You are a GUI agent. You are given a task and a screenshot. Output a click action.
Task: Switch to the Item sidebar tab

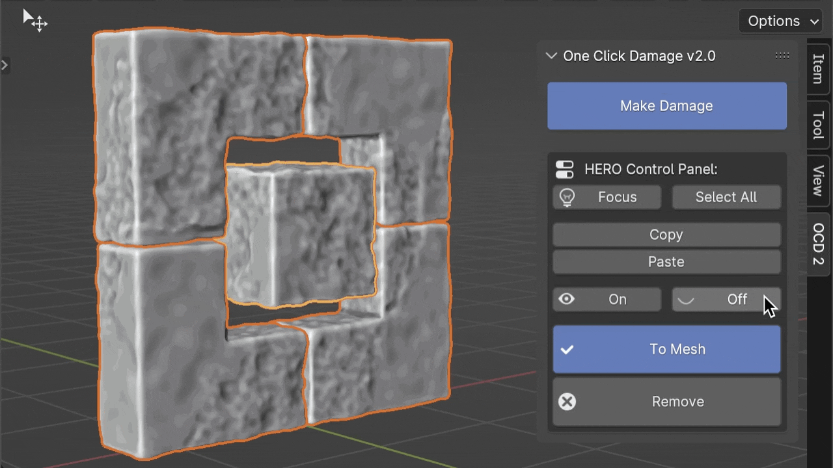tap(819, 68)
